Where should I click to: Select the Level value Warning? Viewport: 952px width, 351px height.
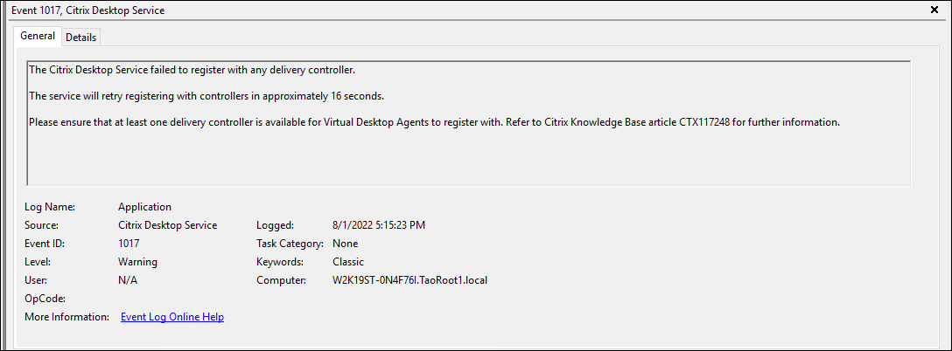[137, 262]
